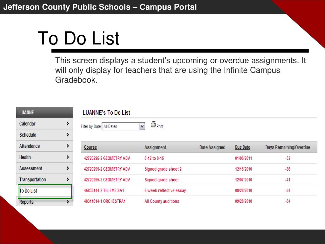This screenshot has width=325, height=244.
Task: Open Assessment in the sidebar
Action: pyautogui.click(x=44, y=168)
